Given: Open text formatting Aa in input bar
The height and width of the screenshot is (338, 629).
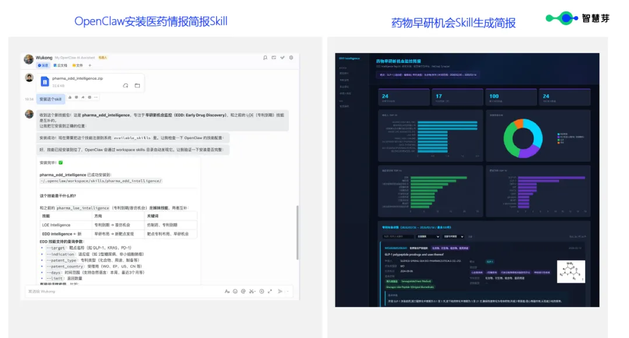Looking at the screenshot, I should pyautogui.click(x=227, y=291).
